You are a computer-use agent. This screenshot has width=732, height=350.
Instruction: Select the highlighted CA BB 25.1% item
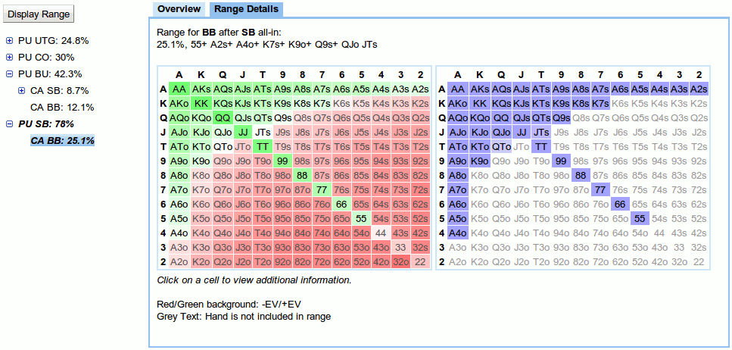pyautogui.click(x=62, y=140)
